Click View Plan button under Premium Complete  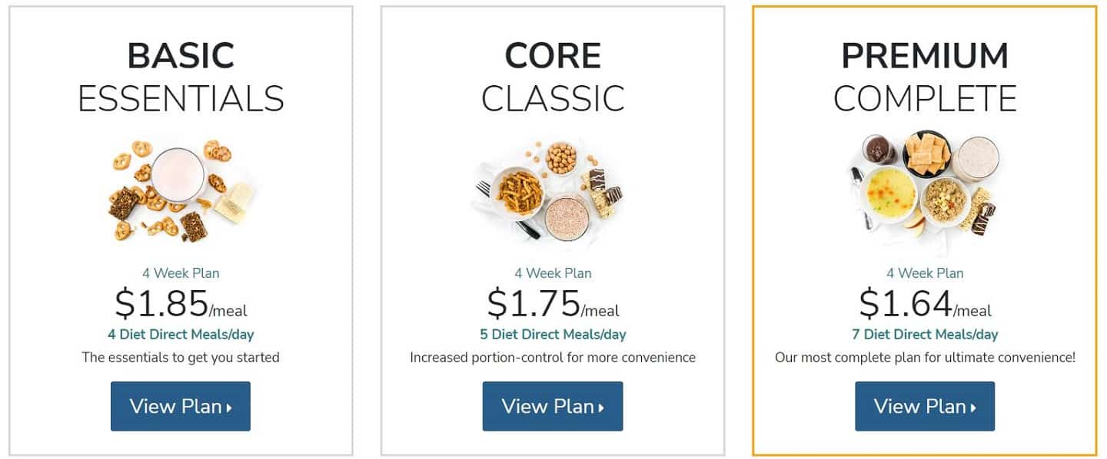[925, 406]
